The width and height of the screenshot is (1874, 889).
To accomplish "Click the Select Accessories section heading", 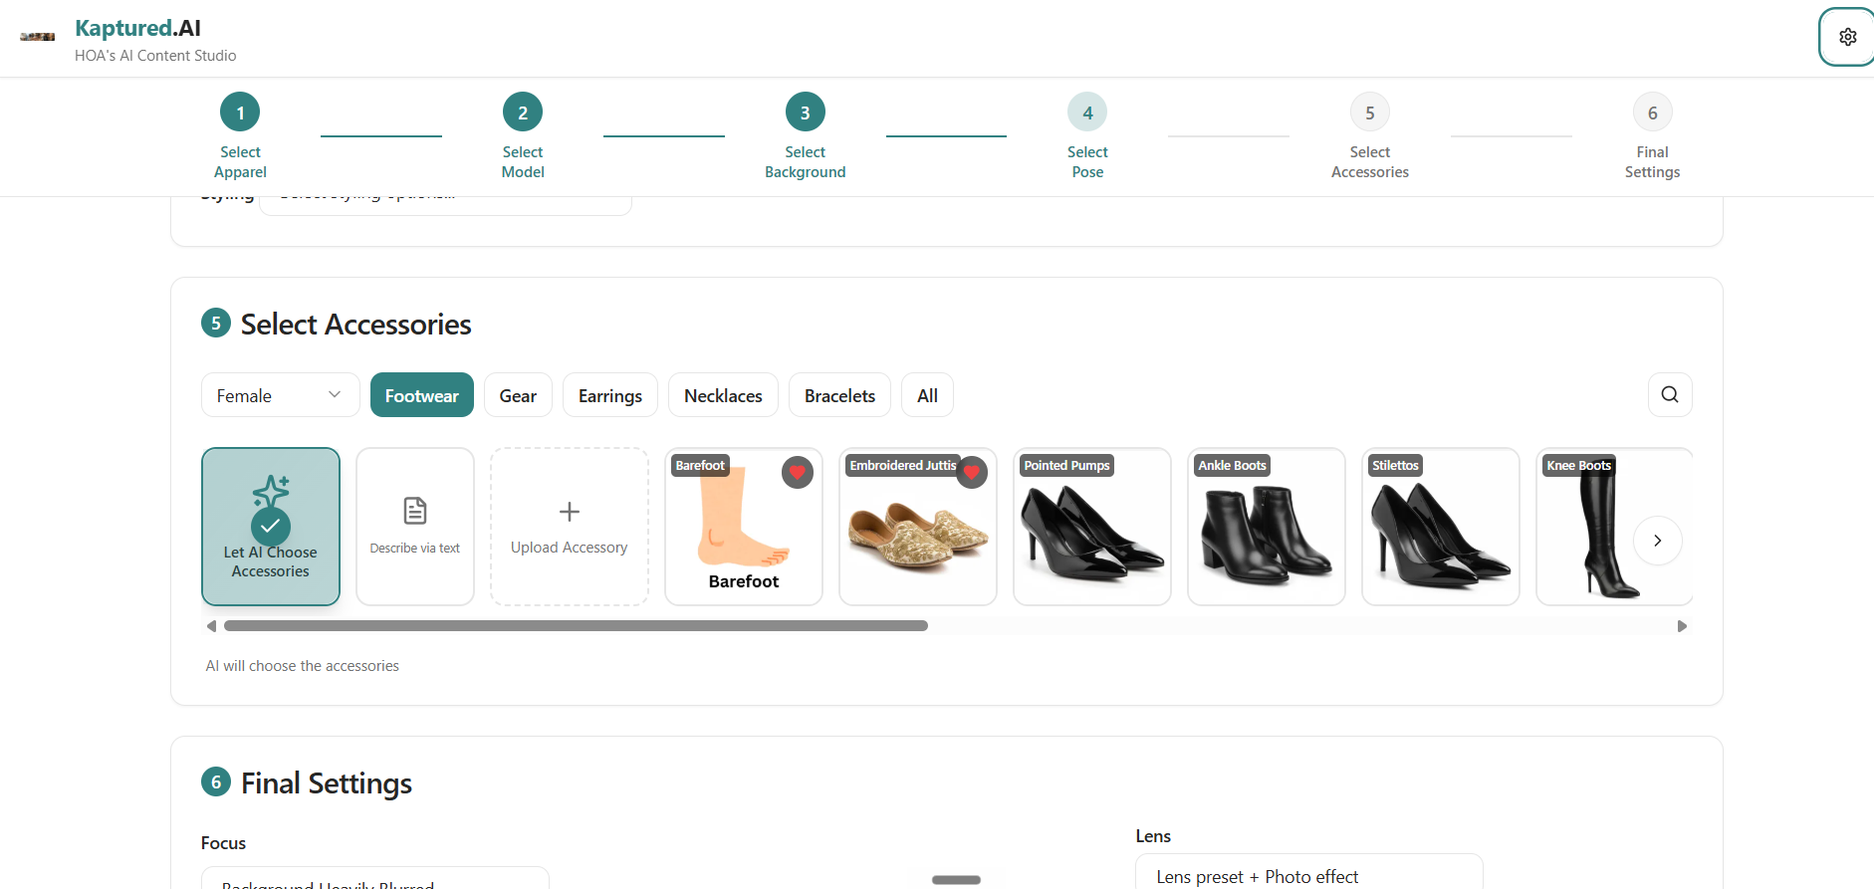I will (x=355, y=325).
